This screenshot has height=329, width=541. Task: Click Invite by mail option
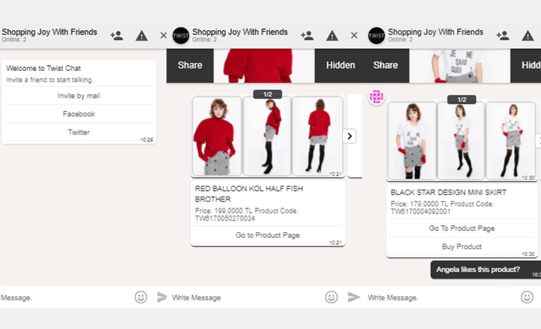[79, 96]
